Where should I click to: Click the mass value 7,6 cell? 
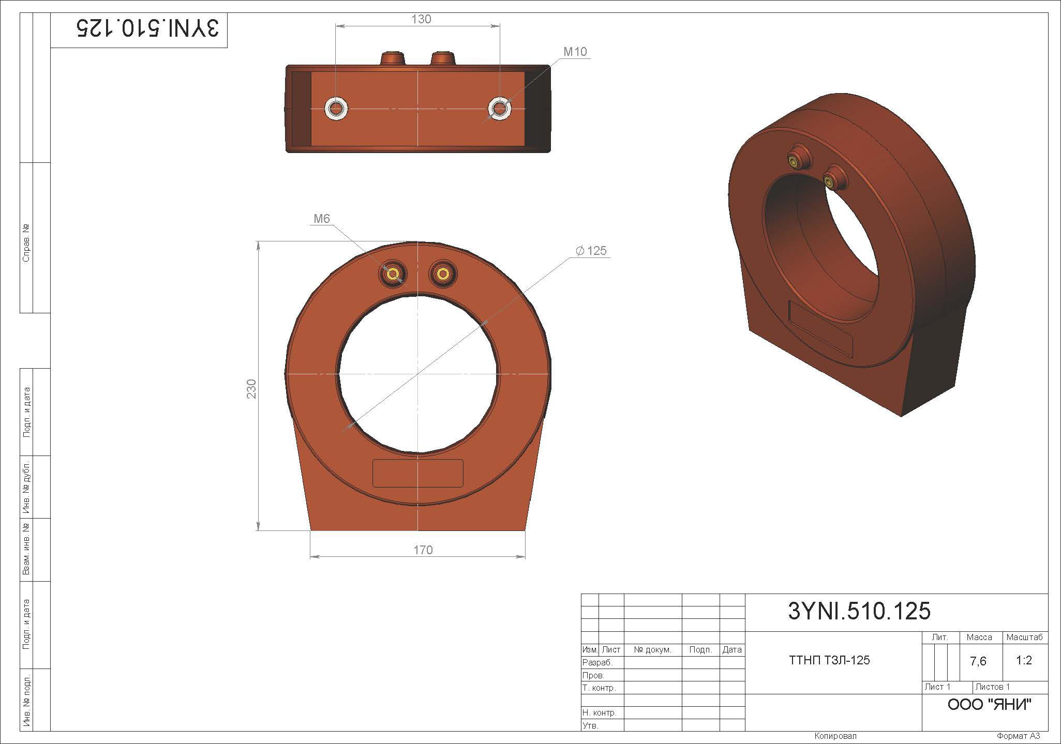click(978, 661)
